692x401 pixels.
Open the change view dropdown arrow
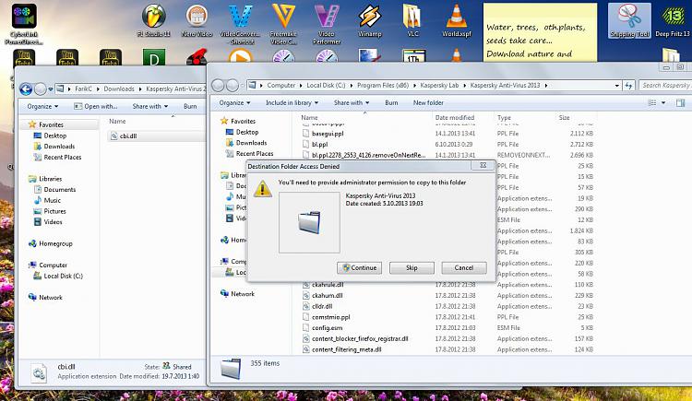[x=662, y=103]
